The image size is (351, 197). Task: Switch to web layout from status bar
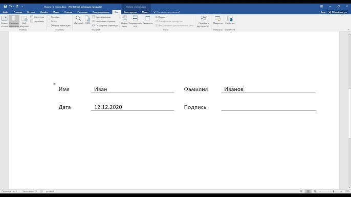click(x=315, y=191)
